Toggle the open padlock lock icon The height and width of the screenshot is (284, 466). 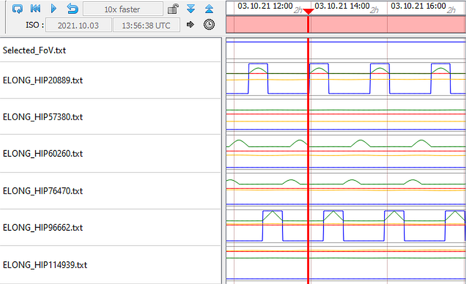(x=173, y=9)
